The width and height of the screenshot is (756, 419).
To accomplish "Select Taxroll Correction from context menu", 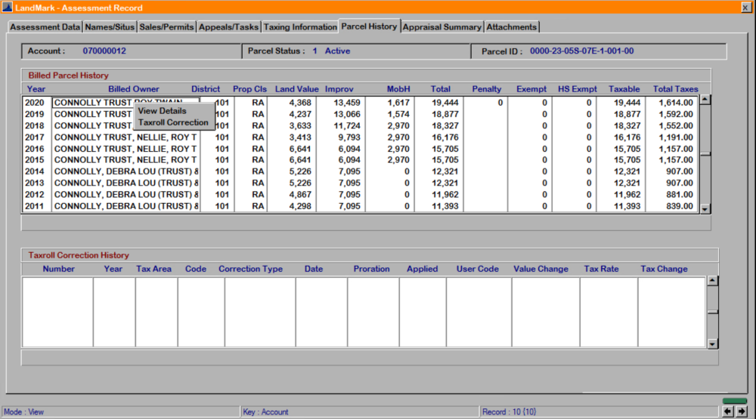I will coord(172,122).
